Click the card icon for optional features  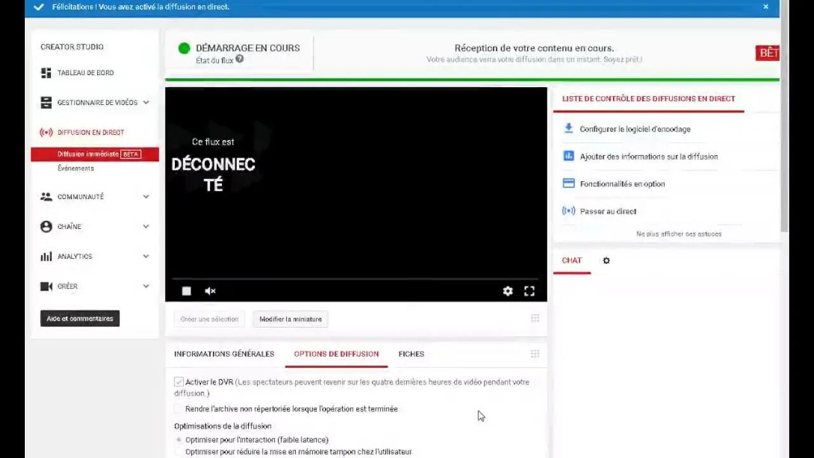point(569,183)
